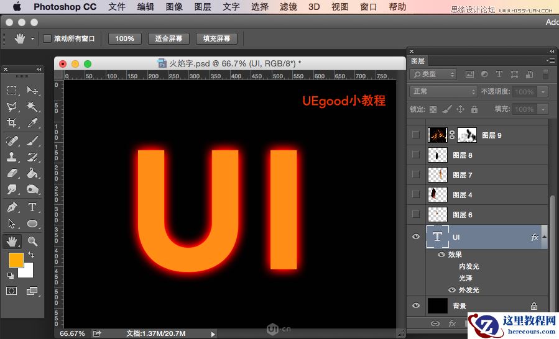Toggle visibility of all 效果
Viewport: 559px width, 339px height.
[441, 255]
